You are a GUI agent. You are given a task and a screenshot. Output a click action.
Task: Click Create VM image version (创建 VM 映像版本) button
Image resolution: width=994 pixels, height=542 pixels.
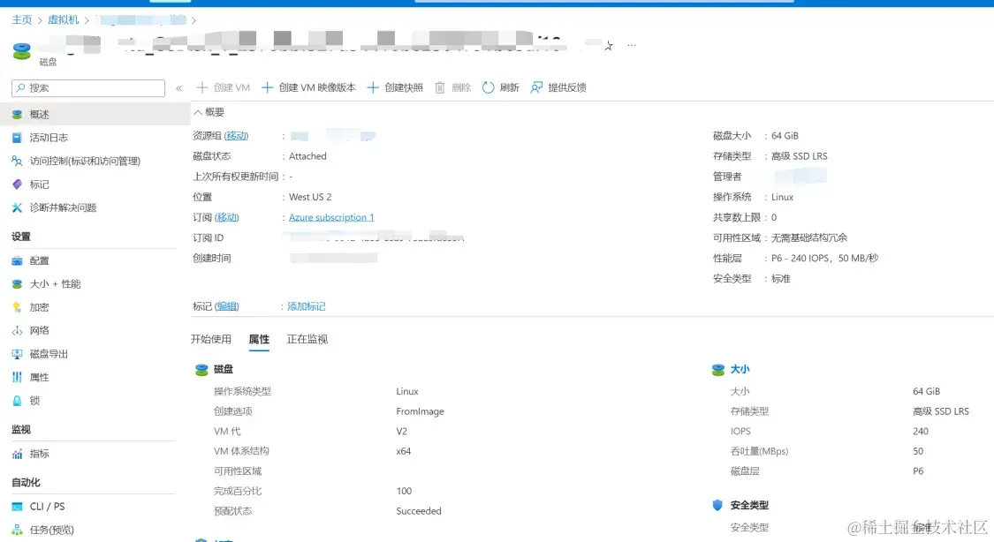[x=308, y=87]
